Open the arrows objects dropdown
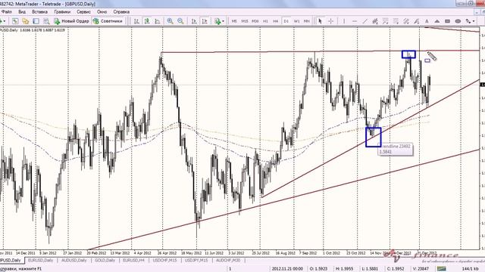This screenshot has height=272, width=485. (470, 21)
